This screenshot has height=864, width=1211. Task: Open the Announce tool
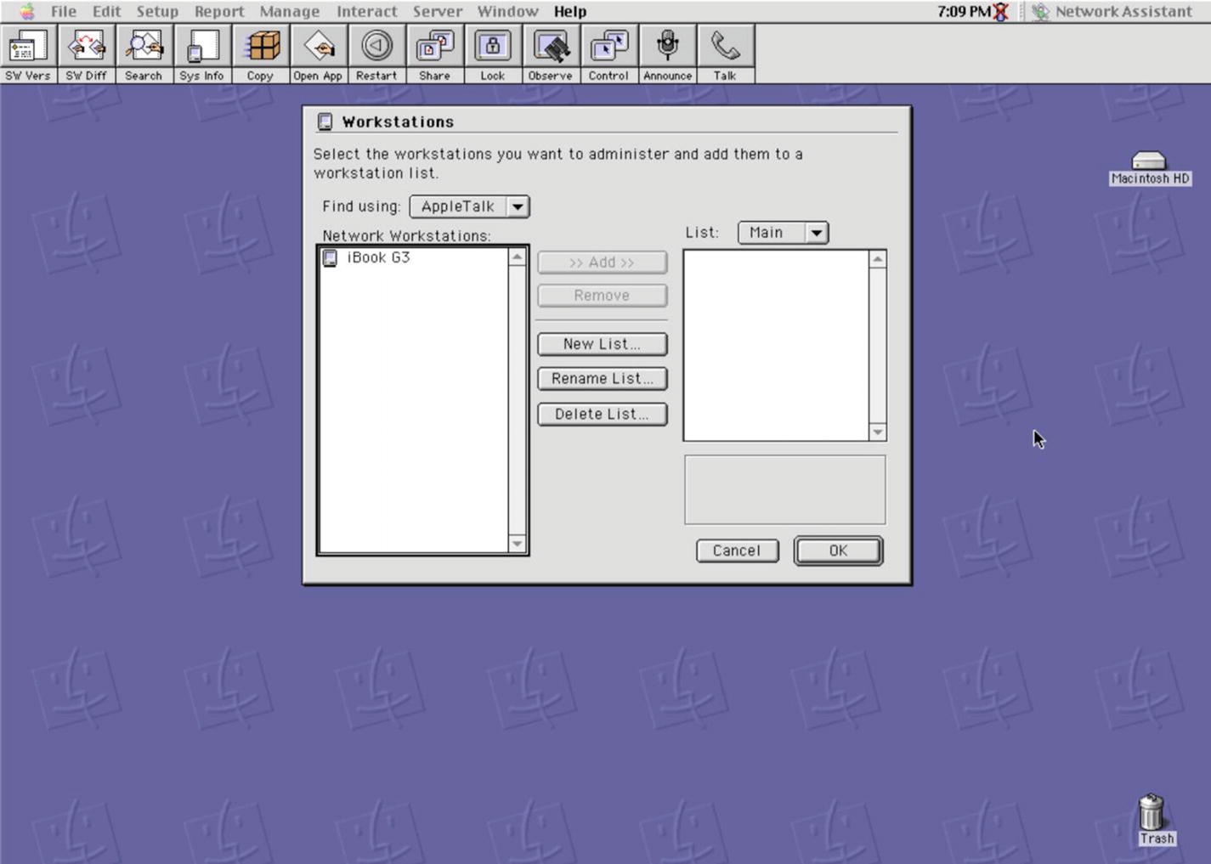pyautogui.click(x=667, y=54)
